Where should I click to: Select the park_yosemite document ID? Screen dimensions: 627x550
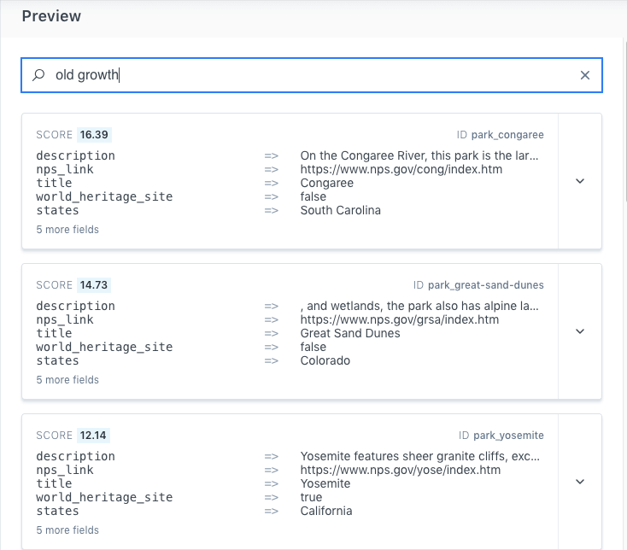tap(507, 436)
